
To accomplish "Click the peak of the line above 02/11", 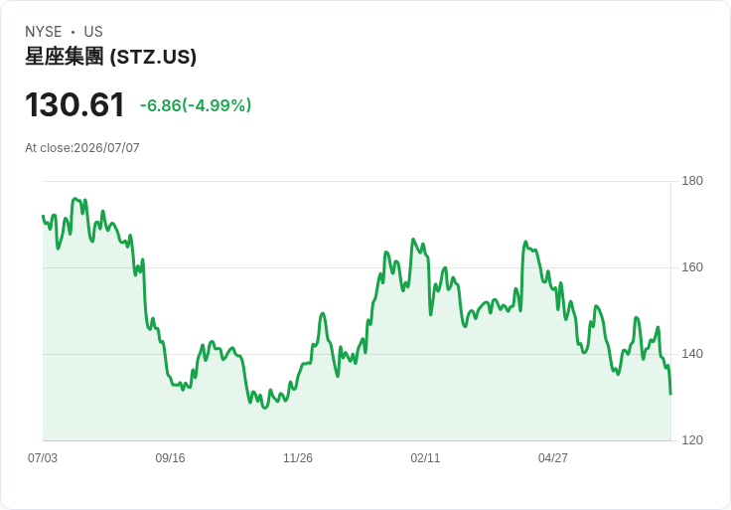I will point(413,240).
